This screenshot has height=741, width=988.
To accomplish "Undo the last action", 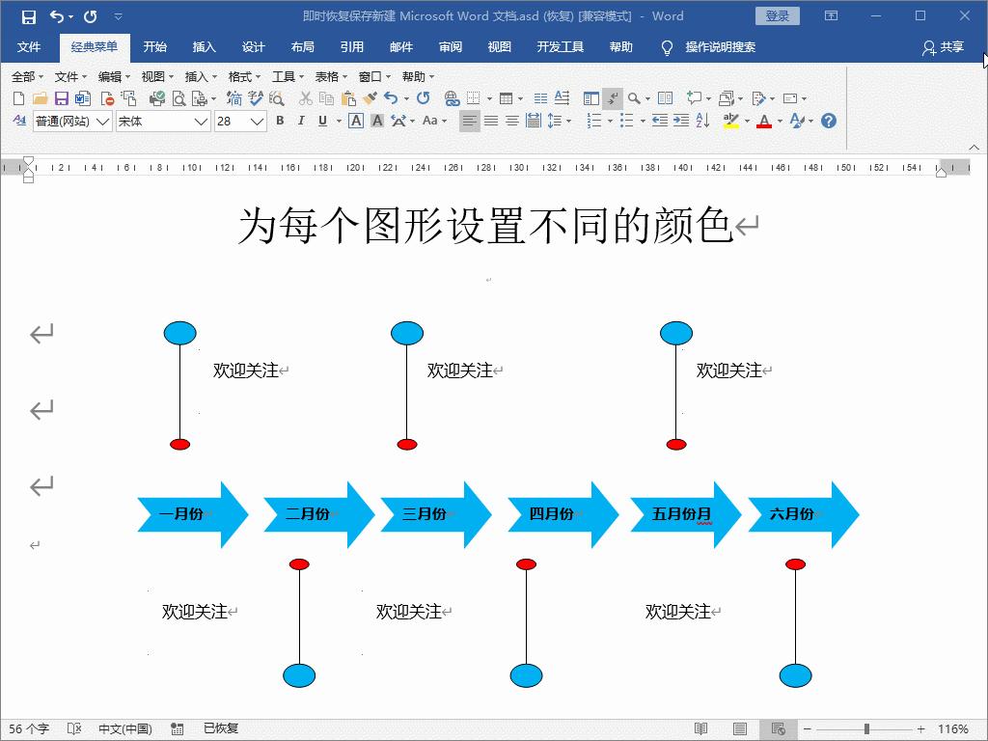I will [x=390, y=97].
